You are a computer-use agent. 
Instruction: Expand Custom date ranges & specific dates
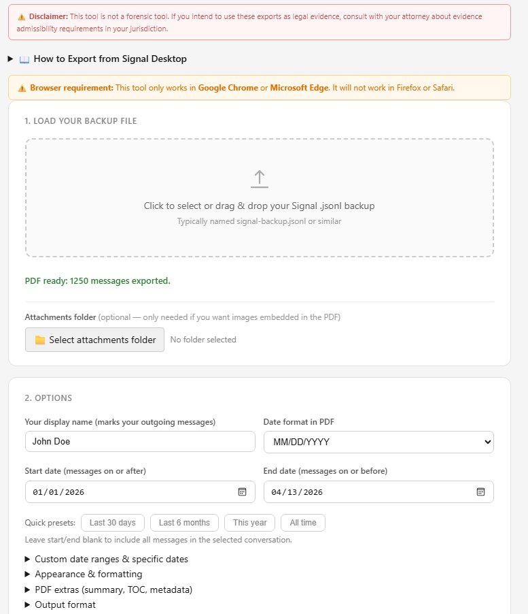(111, 559)
